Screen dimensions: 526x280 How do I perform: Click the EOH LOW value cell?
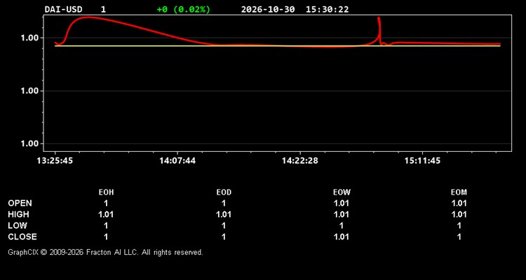pyautogui.click(x=106, y=225)
